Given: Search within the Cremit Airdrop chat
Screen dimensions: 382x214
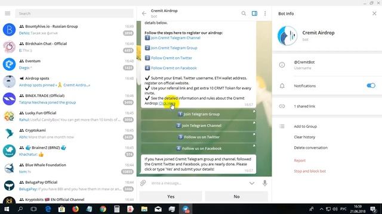Looking at the screenshot, I should pos(244,14).
